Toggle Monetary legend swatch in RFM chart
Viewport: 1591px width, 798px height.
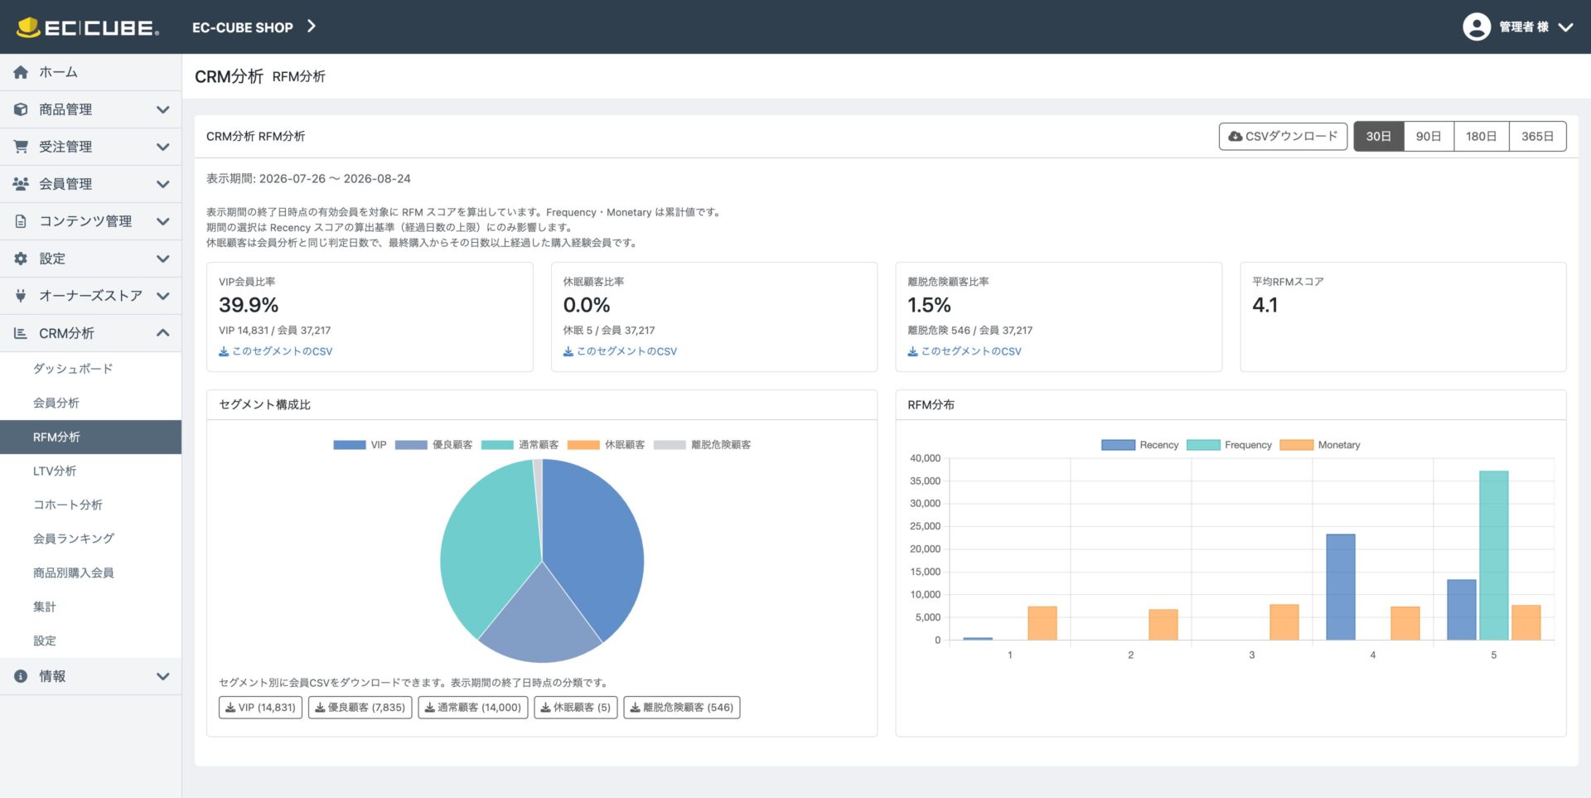(x=1296, y=445)
